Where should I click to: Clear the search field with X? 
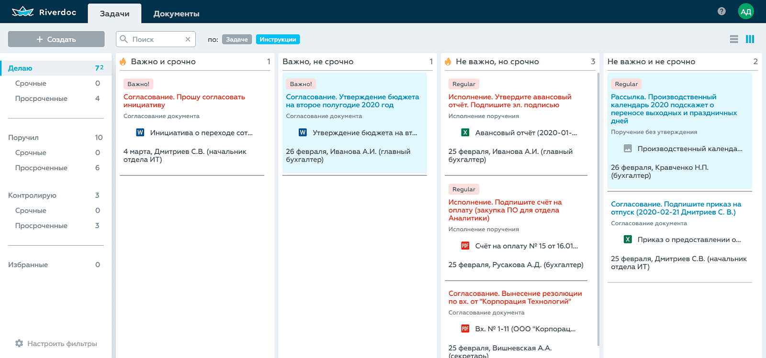pos(188,39)
